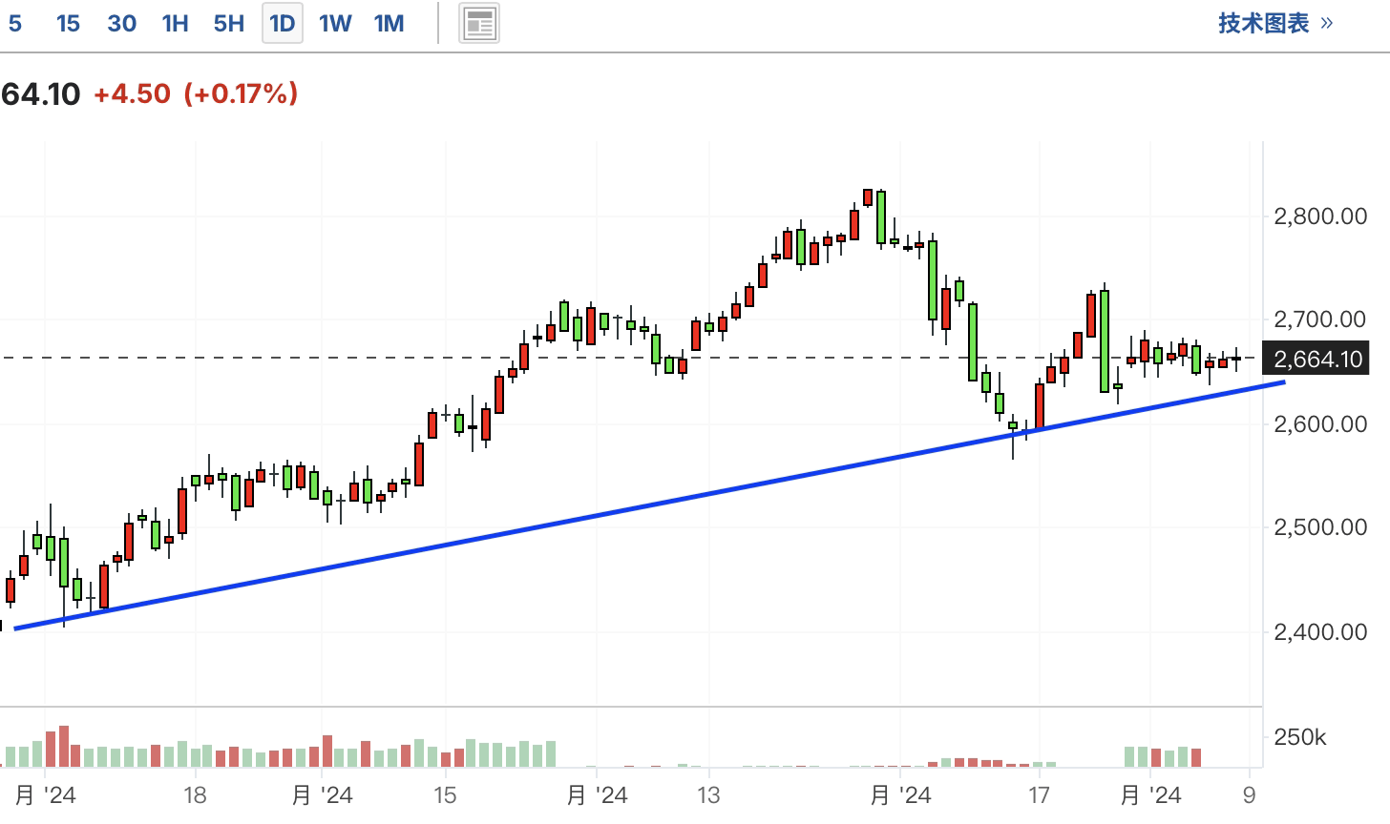
Task: Click the (+0.17%) percent change
Action: pos(241,93)
